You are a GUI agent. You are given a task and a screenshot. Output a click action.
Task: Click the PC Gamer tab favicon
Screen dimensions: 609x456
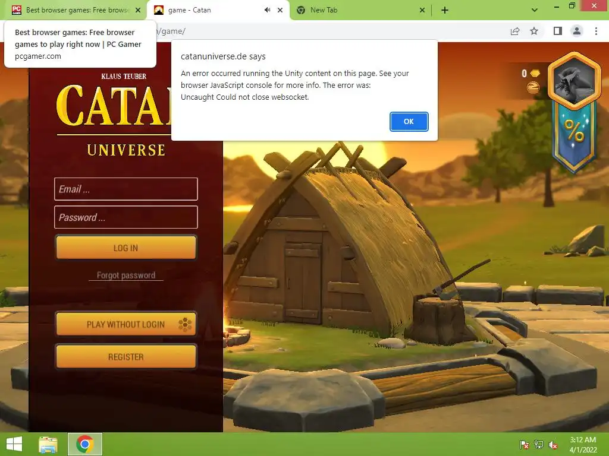click(16, 10)
